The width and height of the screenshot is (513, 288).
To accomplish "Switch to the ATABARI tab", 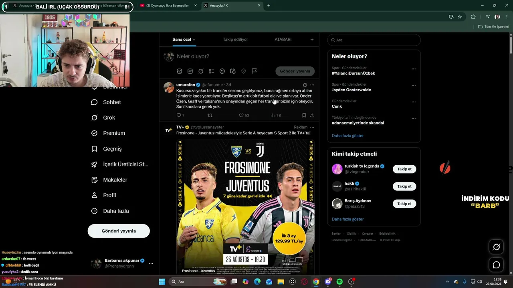I will click(x=283, y=40).
